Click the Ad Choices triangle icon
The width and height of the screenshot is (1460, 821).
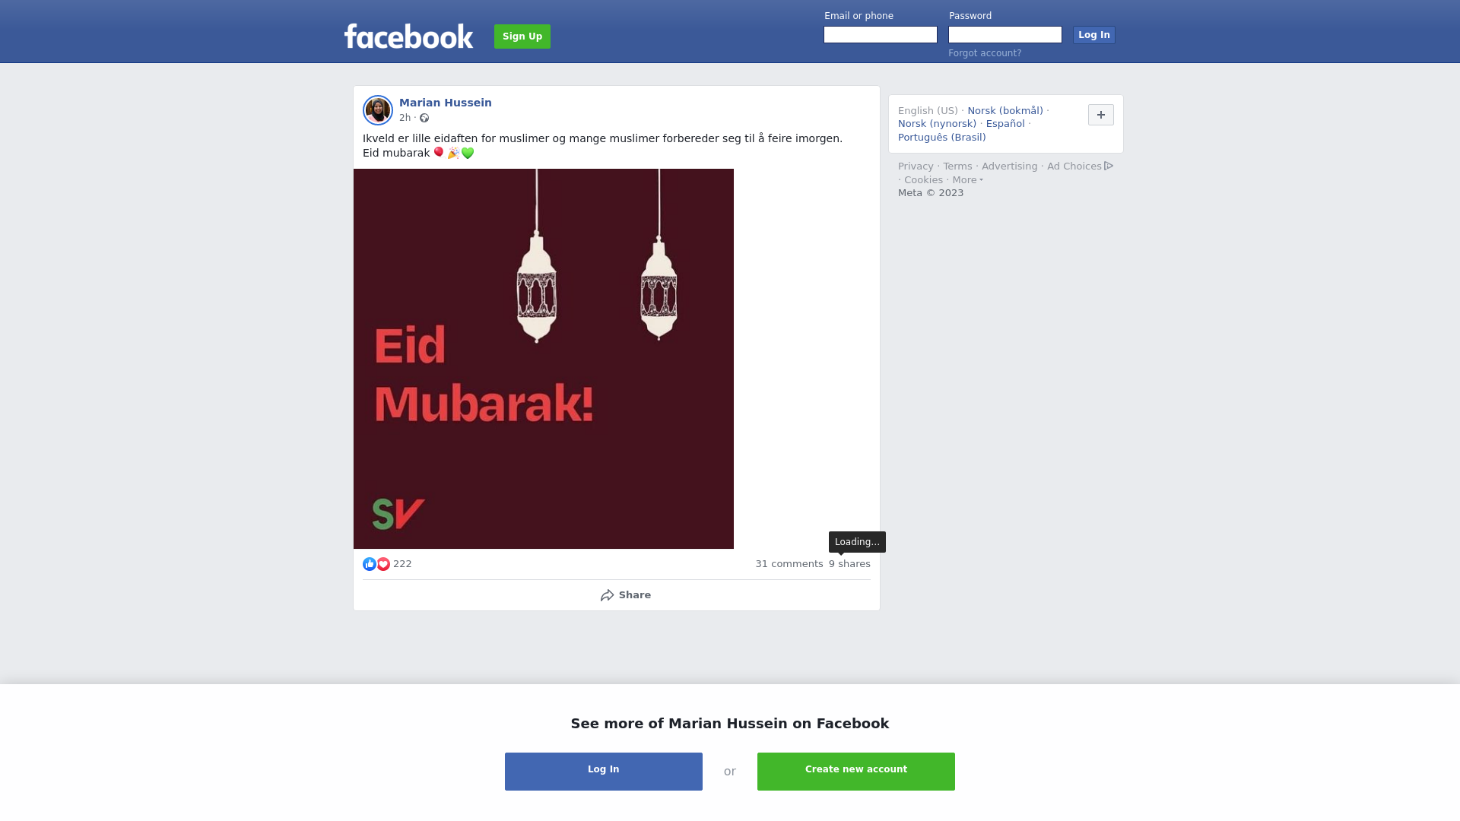tap(1109, 166)
